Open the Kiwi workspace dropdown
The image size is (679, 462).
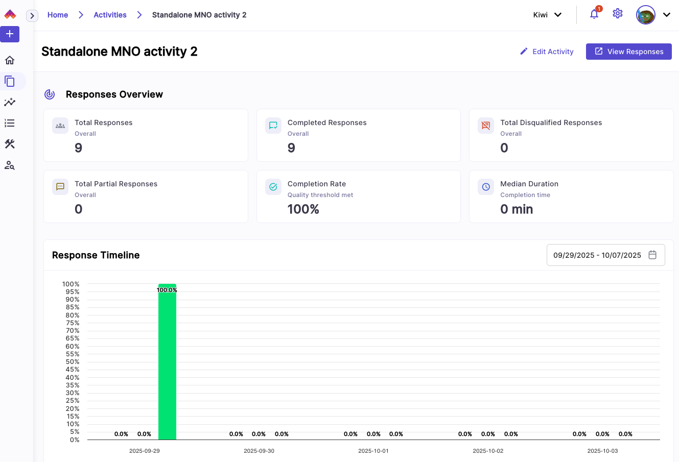click(547, 15)
